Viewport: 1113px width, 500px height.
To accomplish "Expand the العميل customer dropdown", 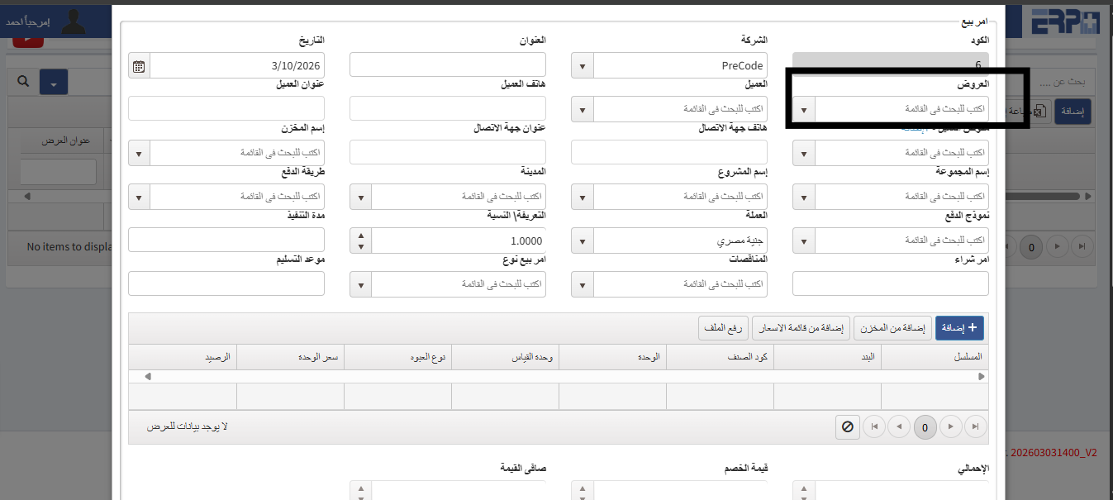I will click(x=581, y=108).
